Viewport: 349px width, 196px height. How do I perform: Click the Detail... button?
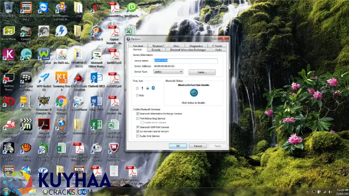[202, 72]
